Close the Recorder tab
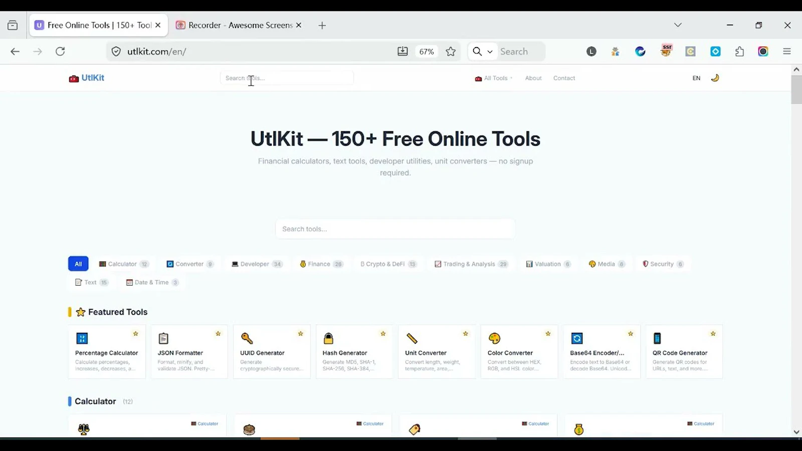Image resolution: width=802 pixels, height=451 pixels. point(299,25)
